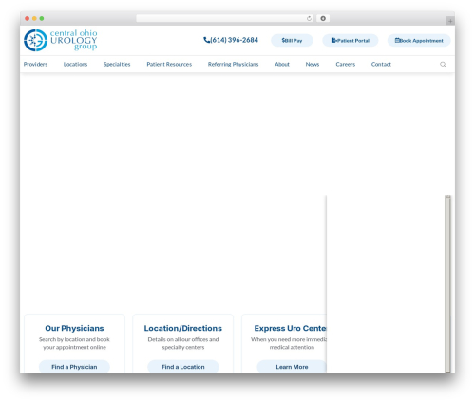Click the Location/Directions heading

(x=183, y=328)
